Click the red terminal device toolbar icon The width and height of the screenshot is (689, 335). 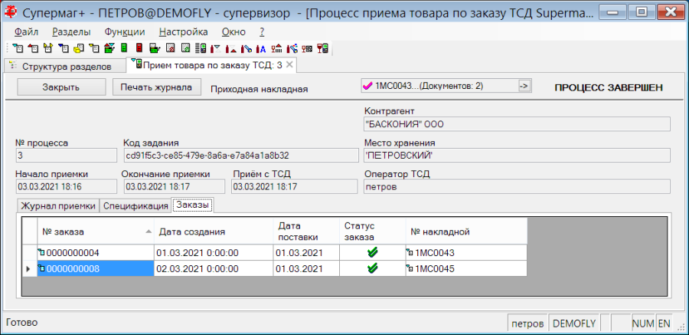(x=139, y=48)
